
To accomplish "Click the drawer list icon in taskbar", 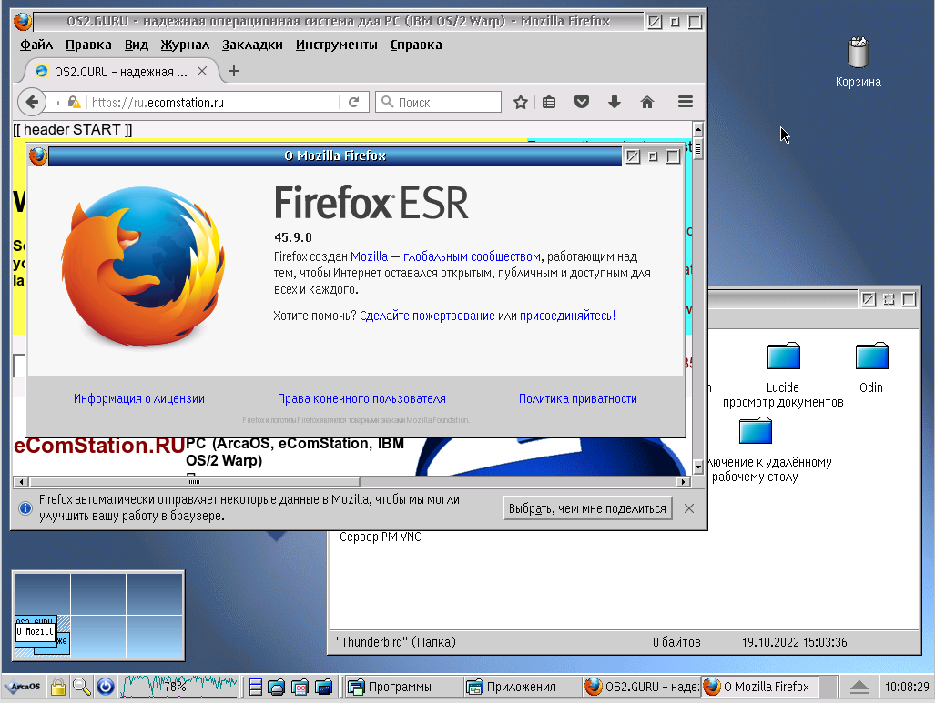I will click(x=255, y=687).
